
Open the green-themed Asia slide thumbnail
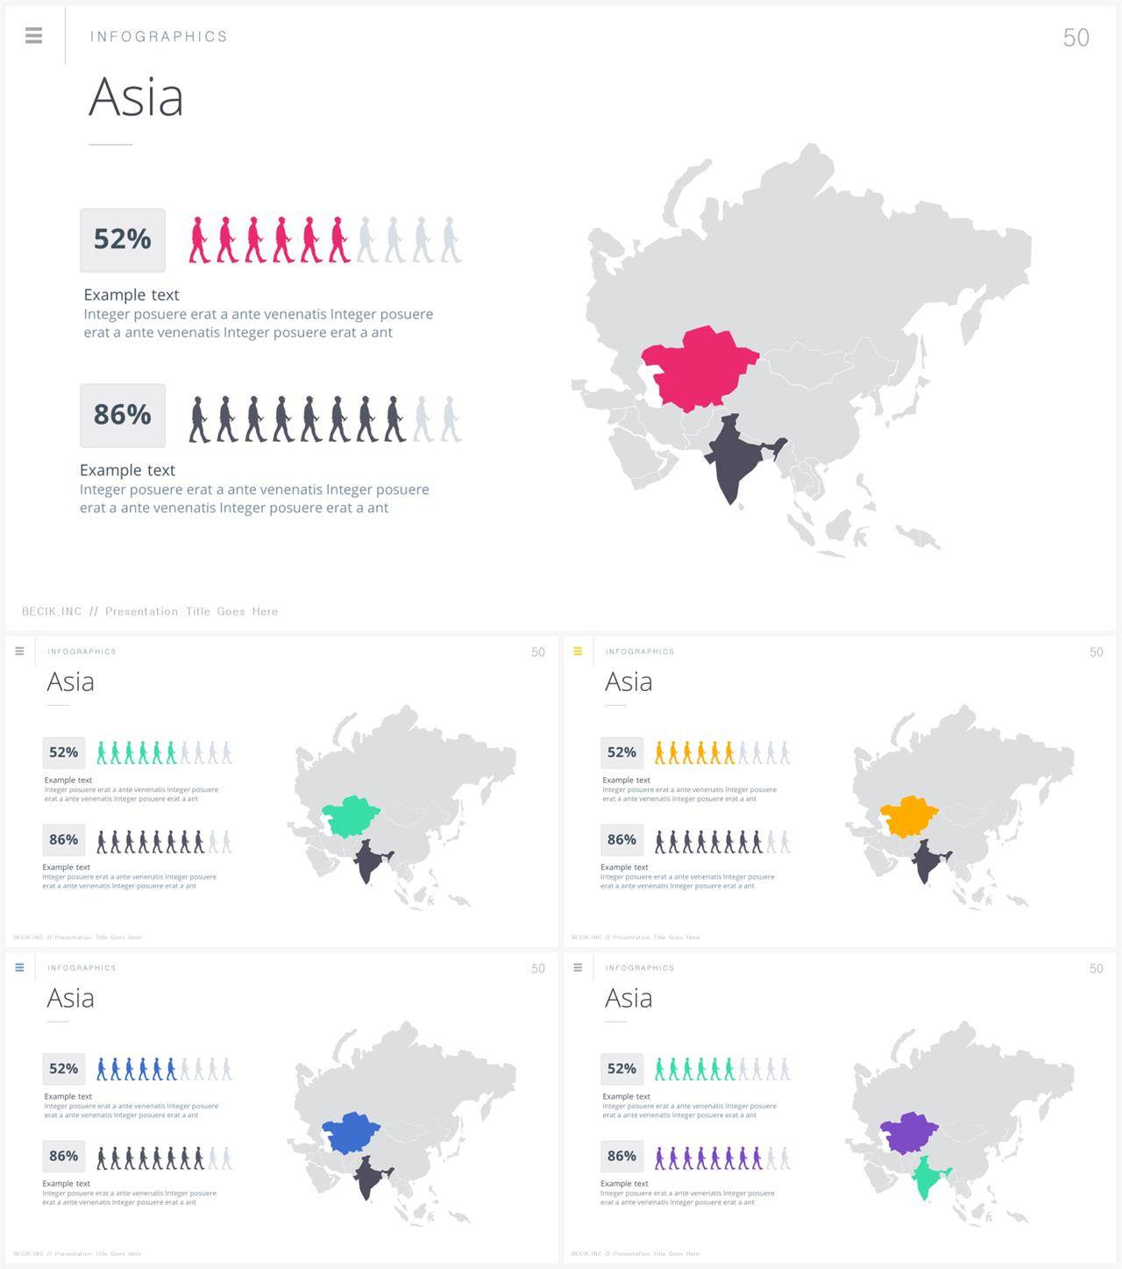[281, 791]
